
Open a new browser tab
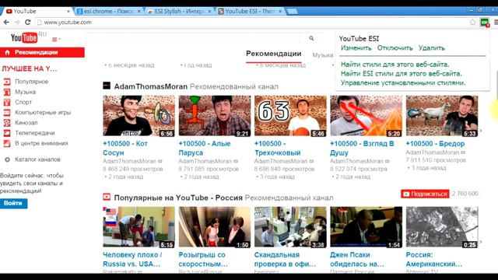tap(293, 12)
